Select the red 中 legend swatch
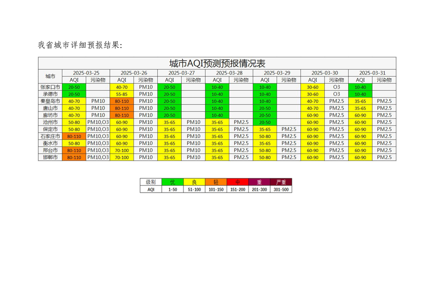This screenshot has width=434, height=307. pos(238,182)
